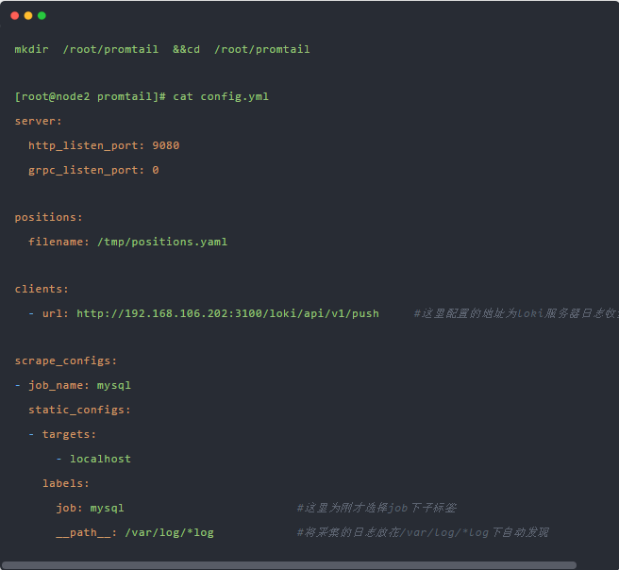619x570 pixels.
Task: Click the Loki push URL
Action: coord(227,313)
